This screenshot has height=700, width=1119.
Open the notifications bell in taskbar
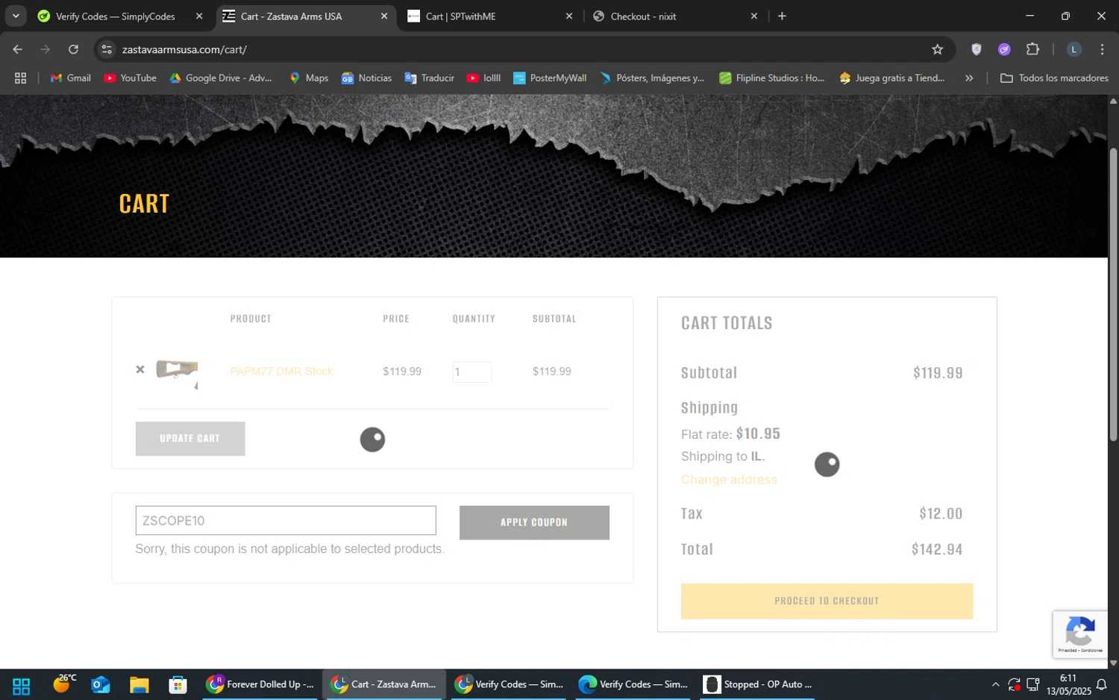tap(1101, 684)
